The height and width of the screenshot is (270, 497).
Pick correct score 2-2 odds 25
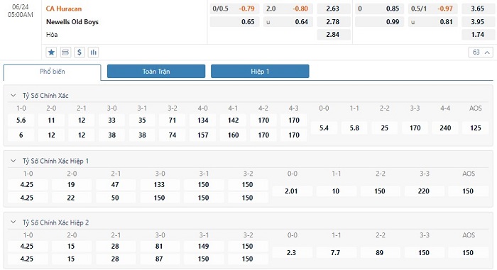point(385,128)
